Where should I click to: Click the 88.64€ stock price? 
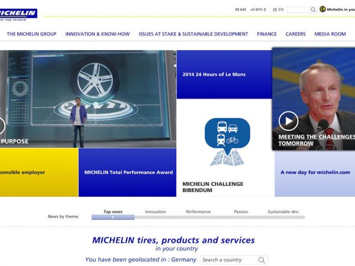tap(240, 9)
